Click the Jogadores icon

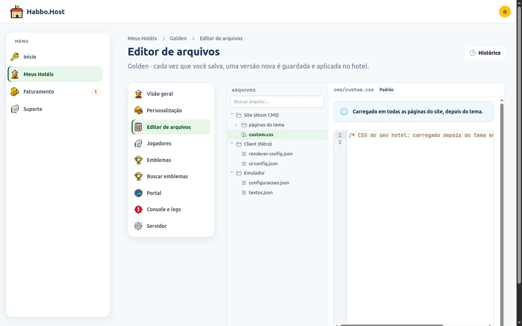click(138, 143)
